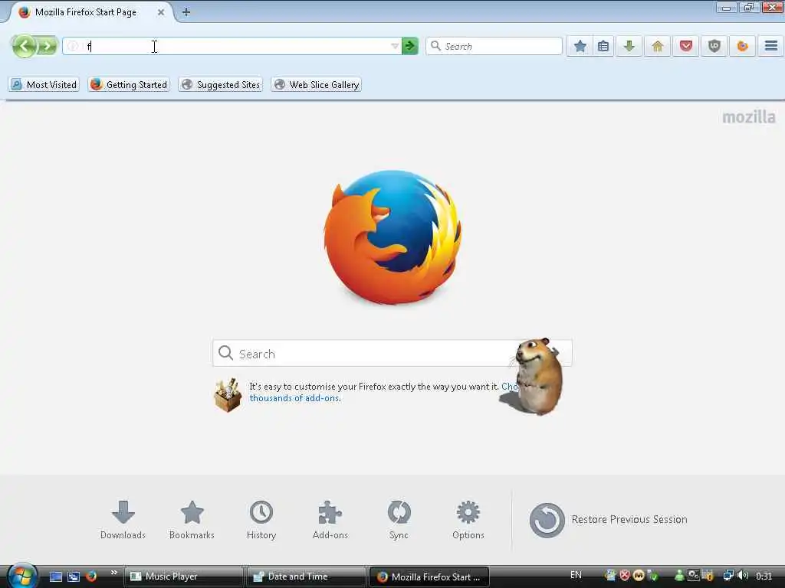Image resolution: width=785 pixels, height=588 pixels.
Task: Close the Mozilla Firefox Start Page tab
Action: tap(161, 12)
